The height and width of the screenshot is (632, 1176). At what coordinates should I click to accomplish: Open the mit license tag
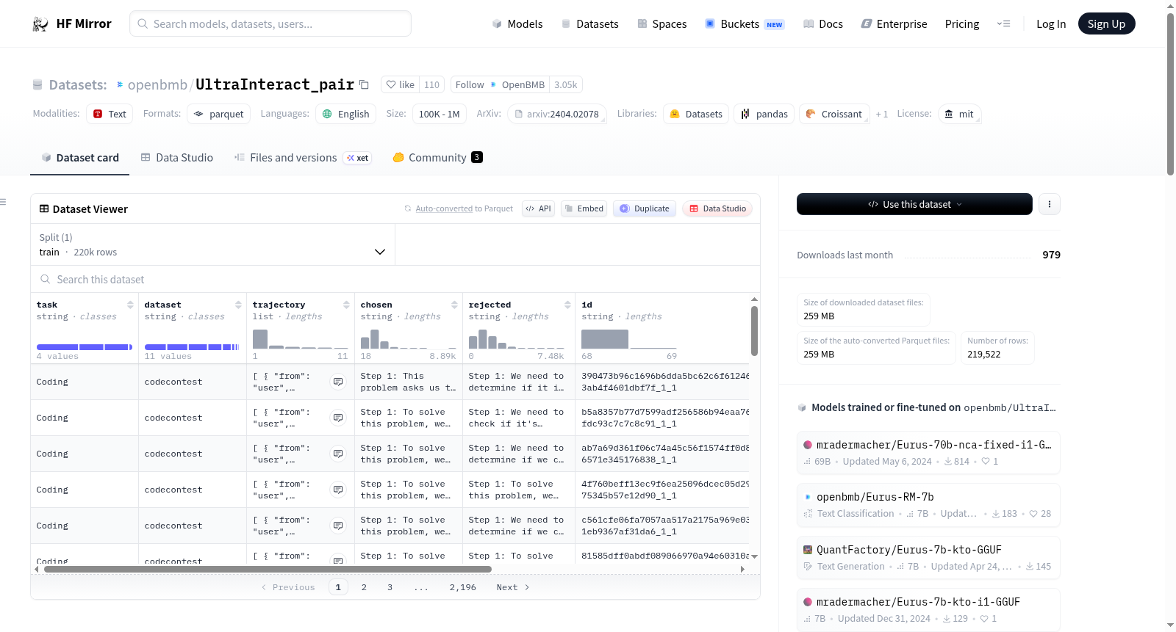point(959,114)
